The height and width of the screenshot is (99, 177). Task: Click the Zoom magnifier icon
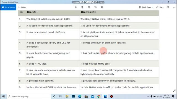tap(76, 7)
